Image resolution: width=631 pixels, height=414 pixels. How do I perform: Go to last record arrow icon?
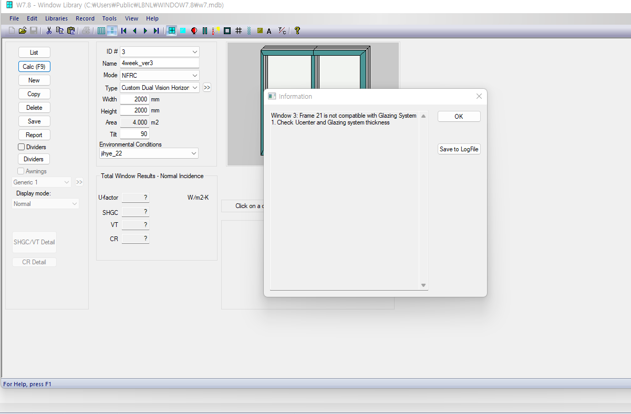click(x=156, y=31)
